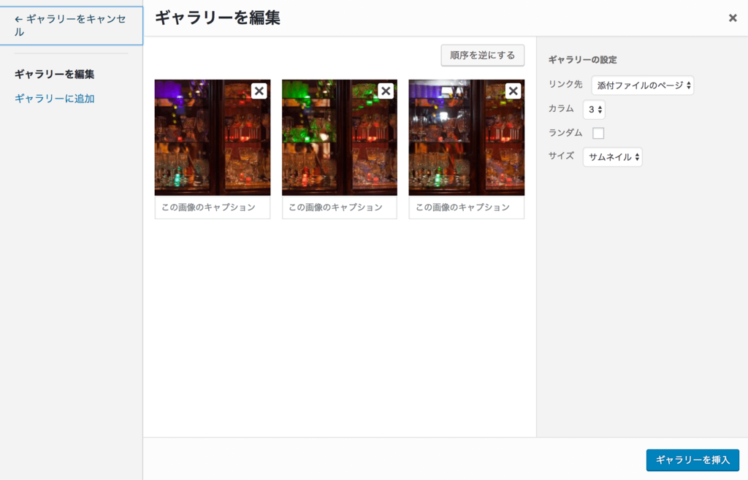Select the middle glassware photo thumbnail
This screenshot has height=480, width=748.
tap(339, 139)
